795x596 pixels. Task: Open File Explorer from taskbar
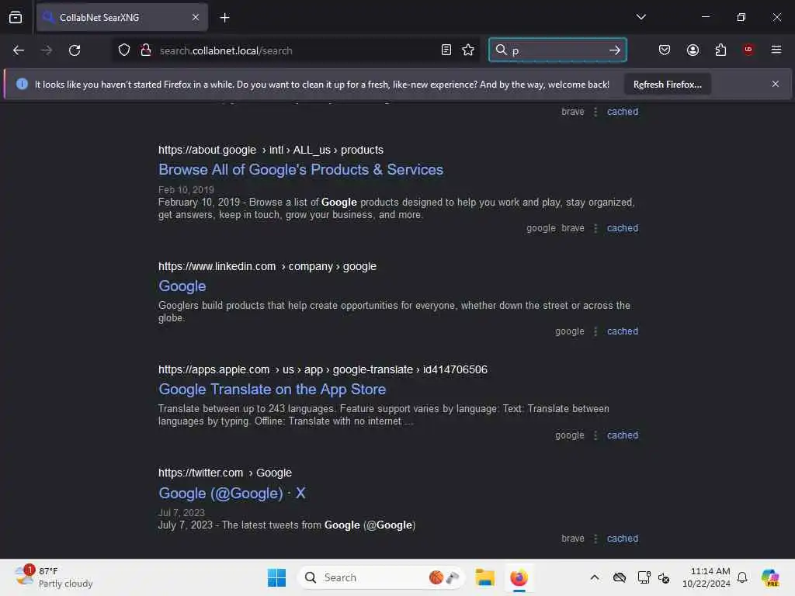[484, 577]
